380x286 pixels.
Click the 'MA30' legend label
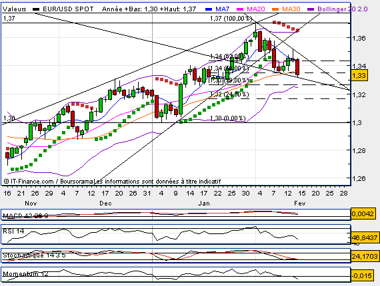point(291,9)
